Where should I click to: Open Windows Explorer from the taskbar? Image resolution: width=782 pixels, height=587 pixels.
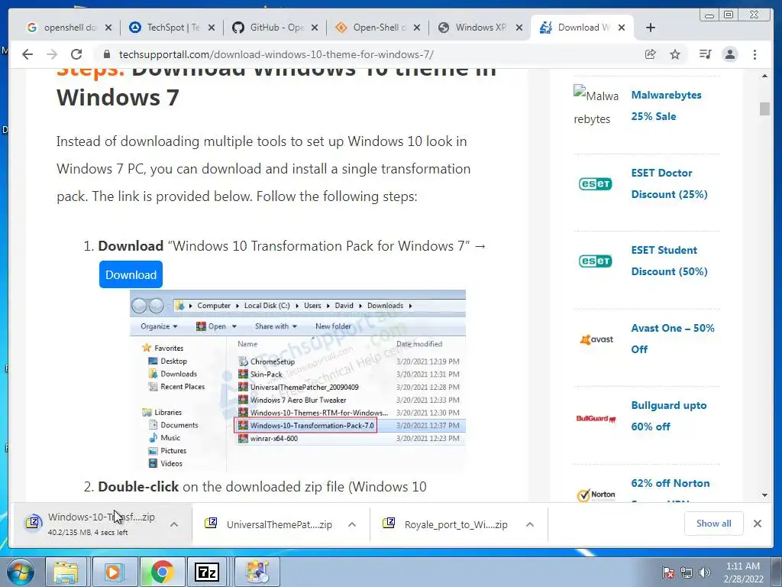(66, 572)
